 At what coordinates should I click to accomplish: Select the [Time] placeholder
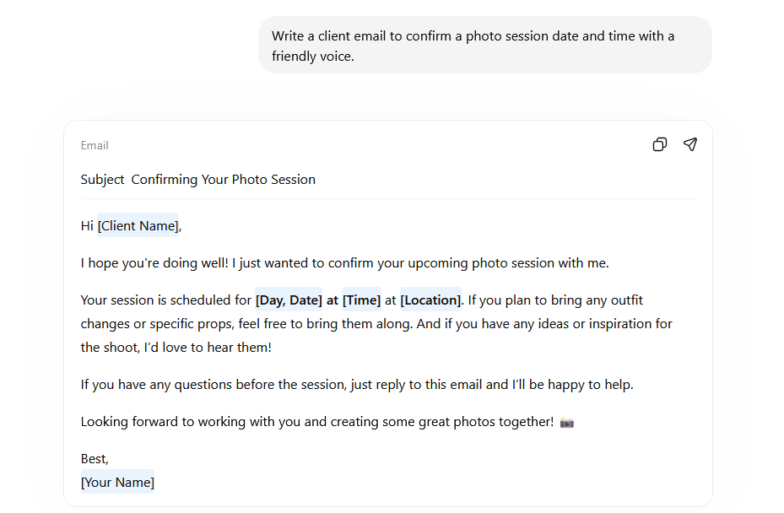pyautogui.click(x=361, y=300)
